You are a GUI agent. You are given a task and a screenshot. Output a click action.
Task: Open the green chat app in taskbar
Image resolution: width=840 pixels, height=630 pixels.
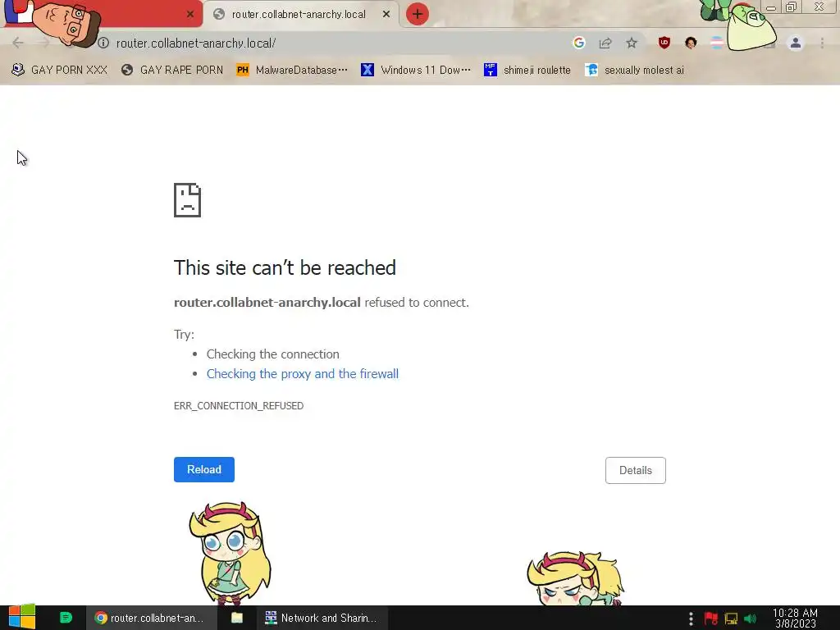66,618
